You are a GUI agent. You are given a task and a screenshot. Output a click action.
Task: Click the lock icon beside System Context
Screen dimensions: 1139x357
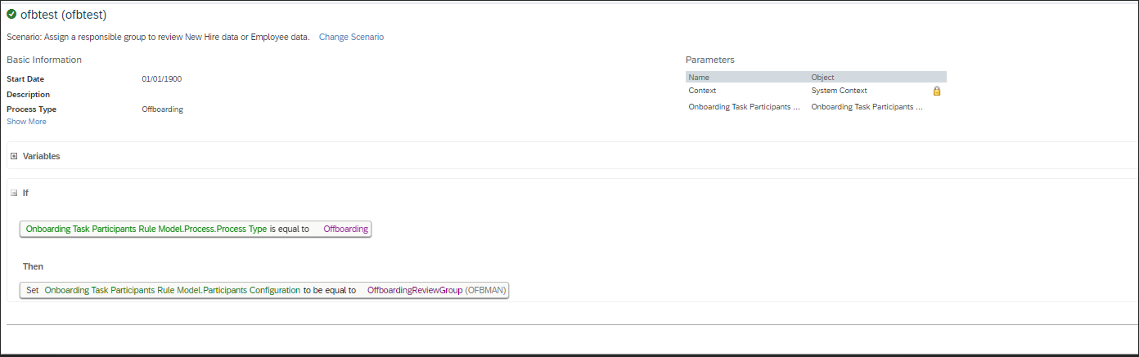point(937,91)
